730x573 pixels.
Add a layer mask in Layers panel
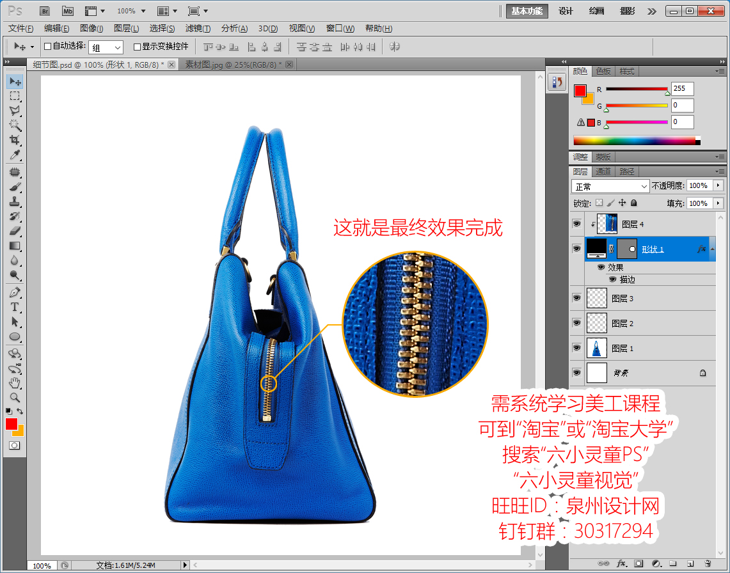(x=639, y=563)
